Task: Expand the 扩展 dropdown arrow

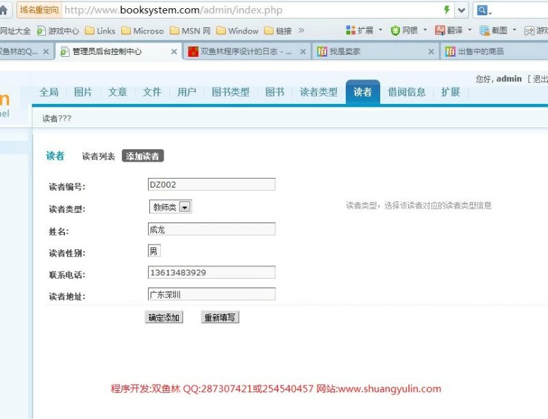Action: pyautogui.click(x=381, y=30)
